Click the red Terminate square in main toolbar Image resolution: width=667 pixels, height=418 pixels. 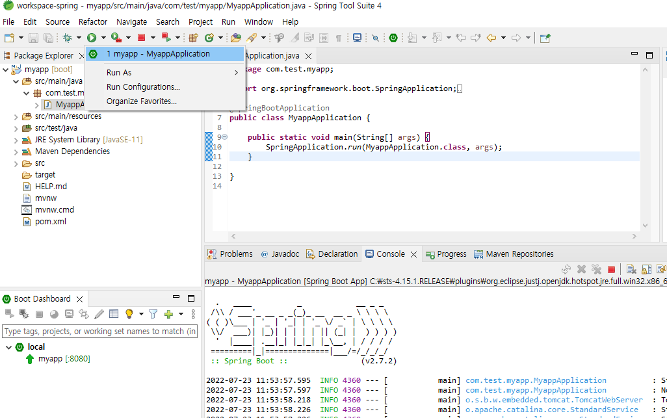pos(142,38)
